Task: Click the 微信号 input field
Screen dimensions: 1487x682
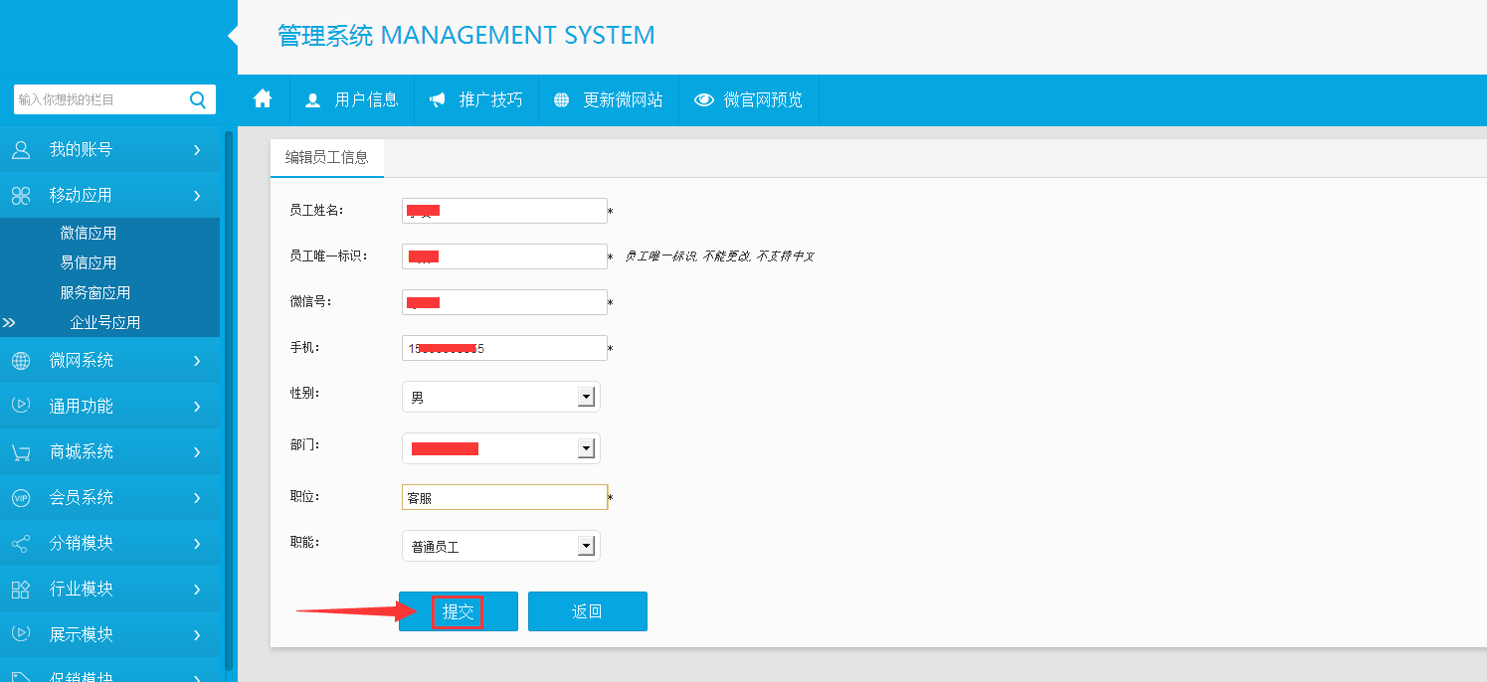Action: coord(504,302)
